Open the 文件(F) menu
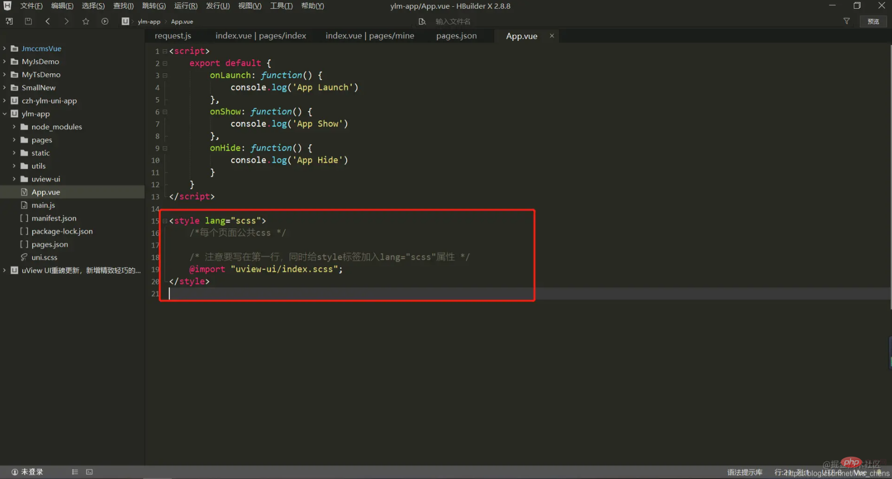This screenshot has width=892, height=479. (x=31, y=6)
